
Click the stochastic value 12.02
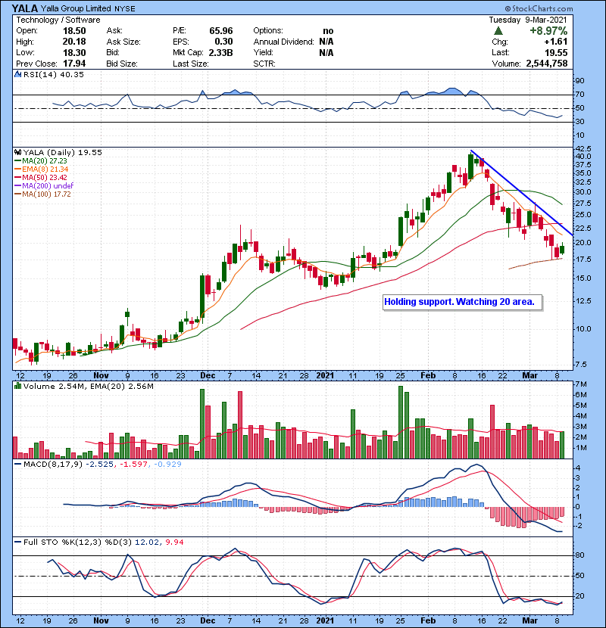click(x=148, y=543)
